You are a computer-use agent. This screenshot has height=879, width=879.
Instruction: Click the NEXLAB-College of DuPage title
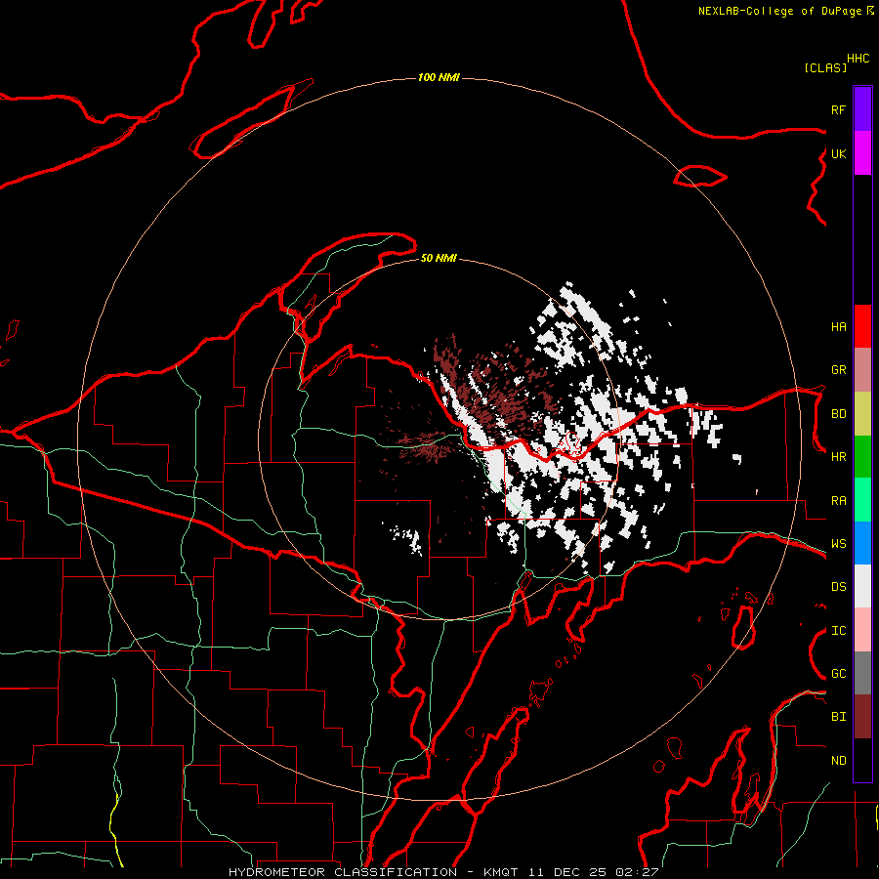(x=779, y=11)
